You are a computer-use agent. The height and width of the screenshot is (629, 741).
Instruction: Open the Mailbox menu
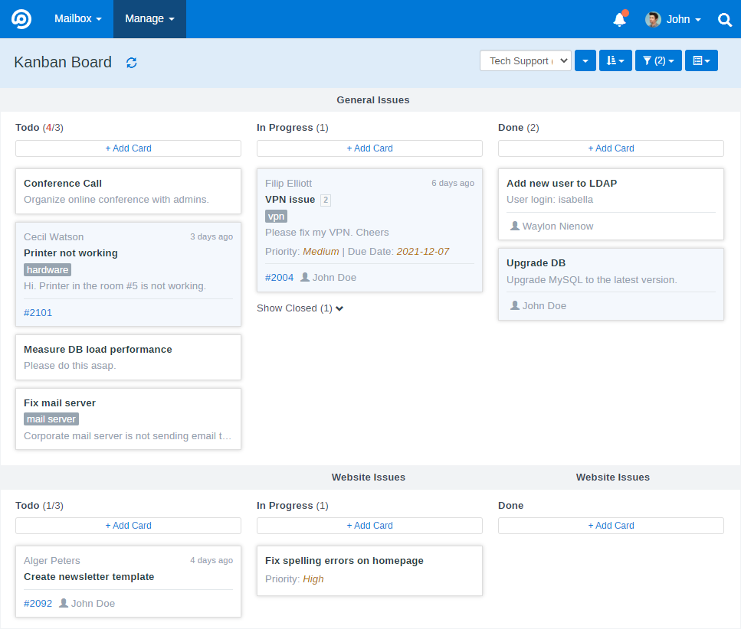point(77,18)
